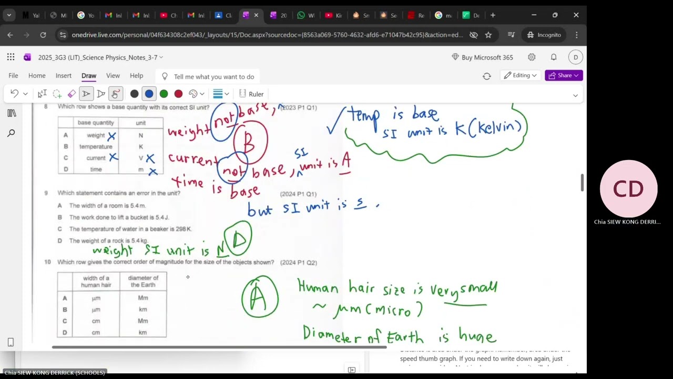Switch to the Classroom 'Cl' tab
This screenshot has height=379, width=673.
pyautogui.click(x=224, y=15)
